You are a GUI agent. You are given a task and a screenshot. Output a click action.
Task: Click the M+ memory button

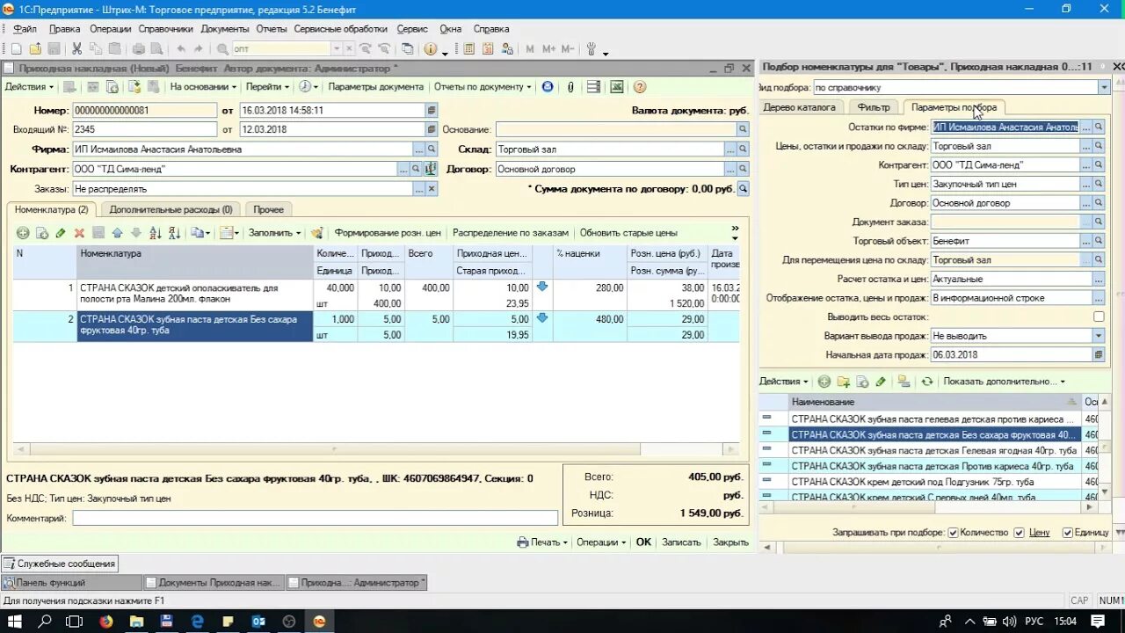pyautogui.click(x=549, y=49)
